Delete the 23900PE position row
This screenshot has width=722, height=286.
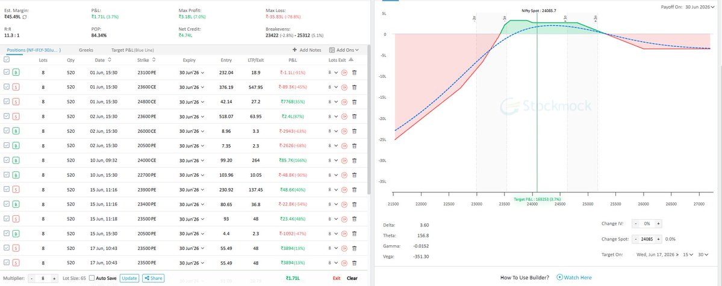(x=354, y=190)
